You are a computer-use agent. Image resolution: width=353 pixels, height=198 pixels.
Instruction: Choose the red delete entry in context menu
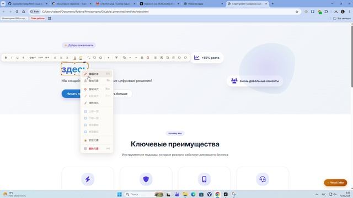97,148
